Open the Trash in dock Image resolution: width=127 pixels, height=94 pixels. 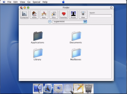[x=88, y=88]
